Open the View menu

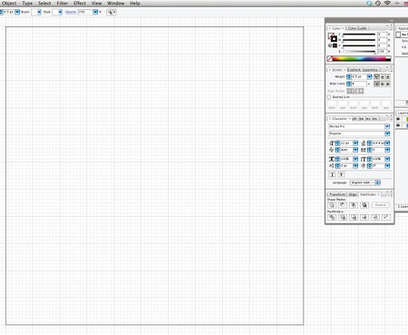[96, 4]
